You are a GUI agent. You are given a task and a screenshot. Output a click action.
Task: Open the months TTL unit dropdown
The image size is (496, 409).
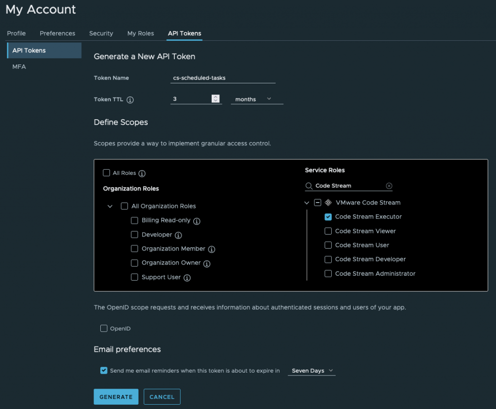tap(257, 99)
